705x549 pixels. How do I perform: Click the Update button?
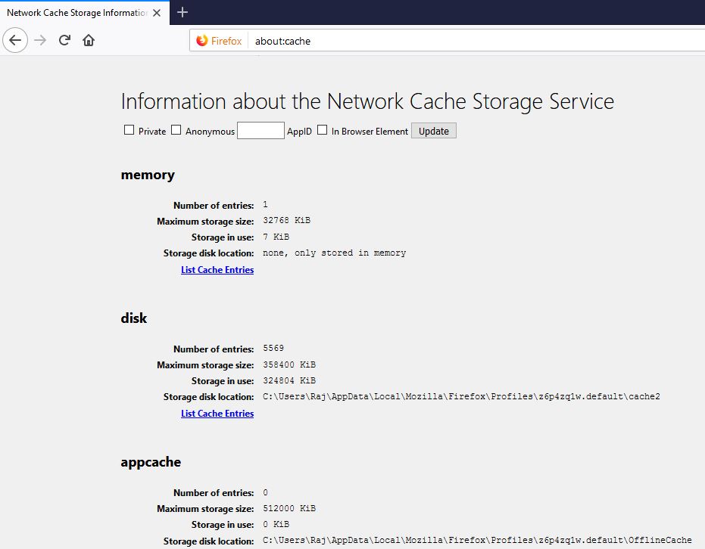434,131
